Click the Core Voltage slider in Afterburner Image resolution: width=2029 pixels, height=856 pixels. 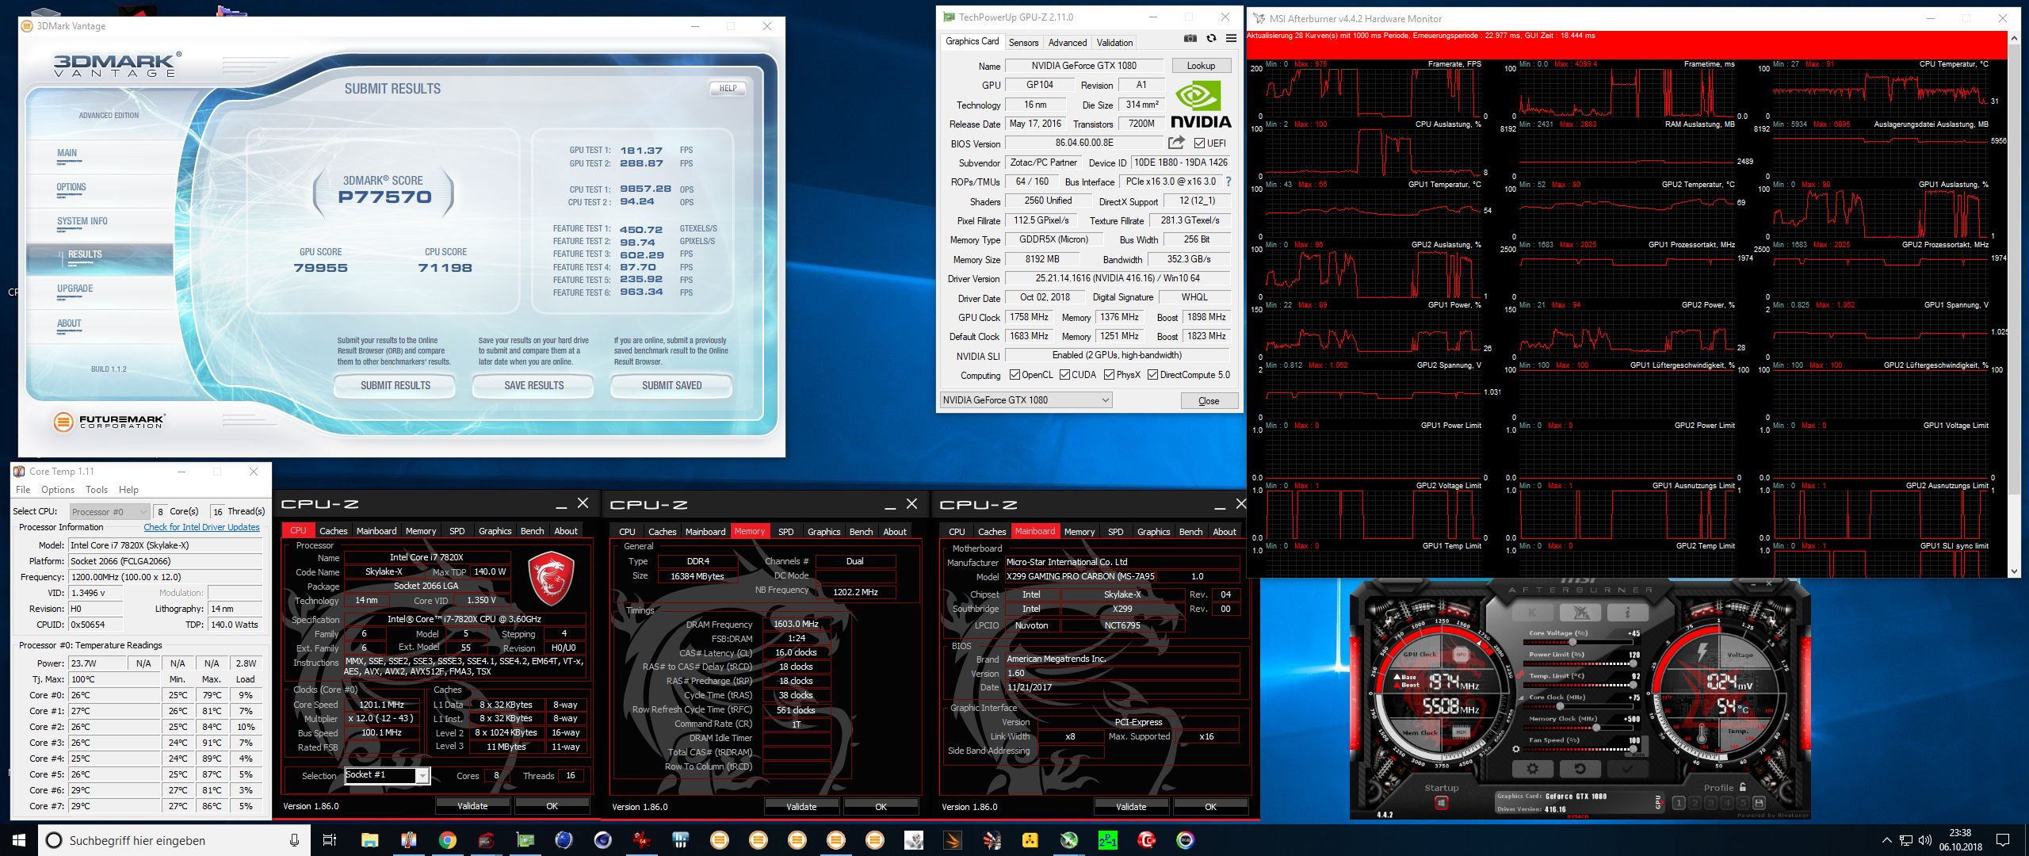1580,640
